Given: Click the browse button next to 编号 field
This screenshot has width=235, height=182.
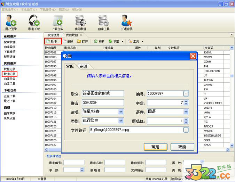Looking at the screenshot, I should tap(186, 94).
